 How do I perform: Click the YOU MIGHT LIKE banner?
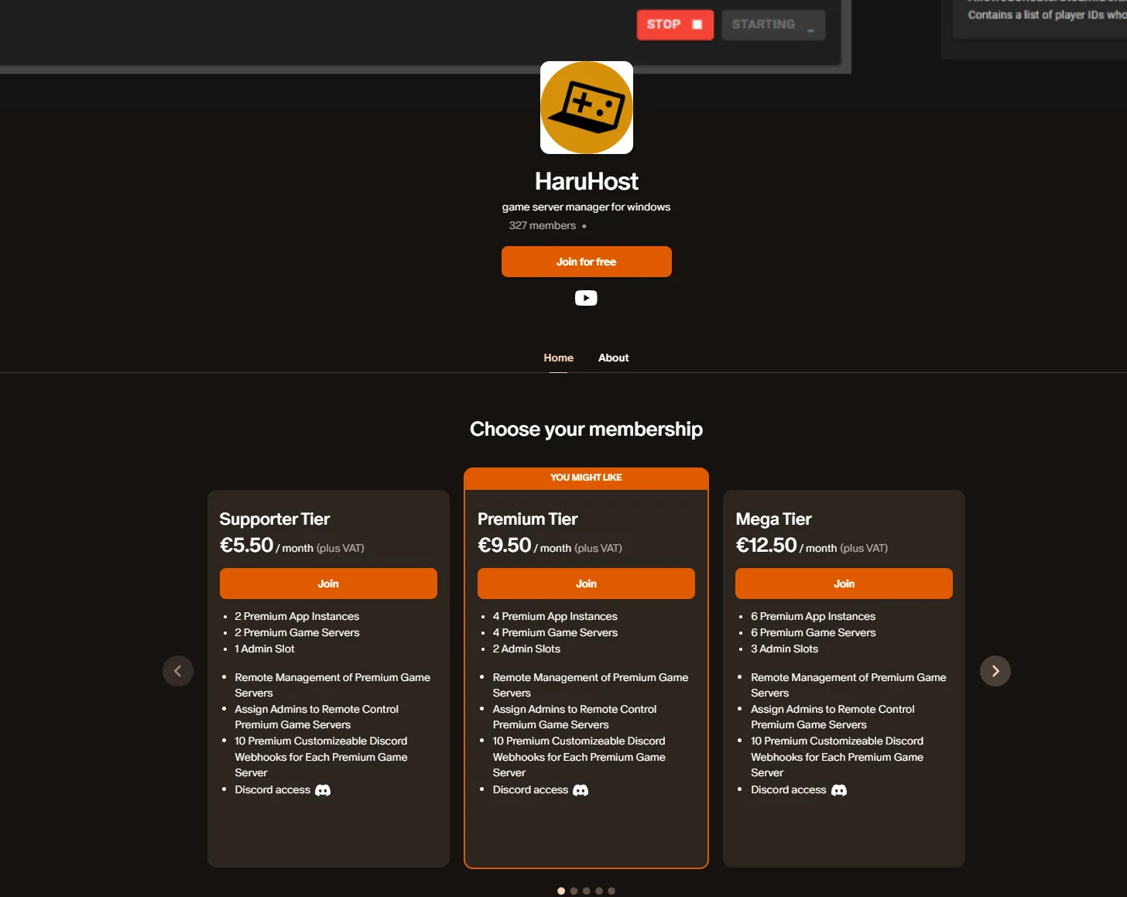point(586,478)
